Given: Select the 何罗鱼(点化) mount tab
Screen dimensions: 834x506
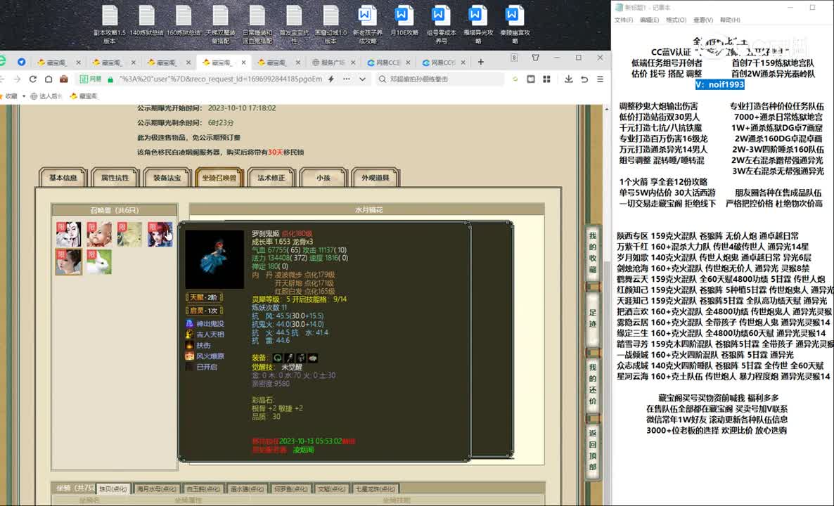Looking at the screenshot, I should coord(291,488).
